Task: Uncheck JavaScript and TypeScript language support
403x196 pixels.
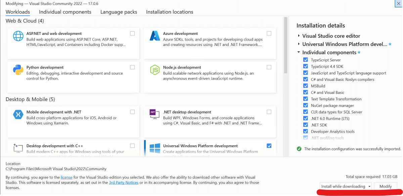Action: [305, 73]
